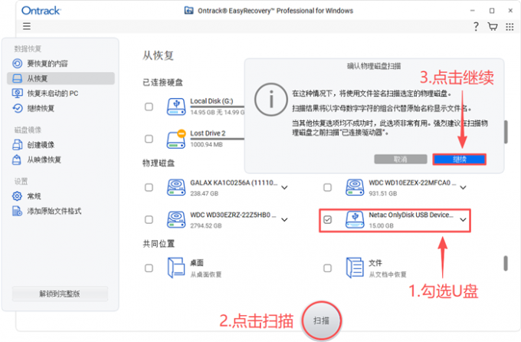Click Lost Drive 2 label
The image size is (521, 342).
coord(208,133)
